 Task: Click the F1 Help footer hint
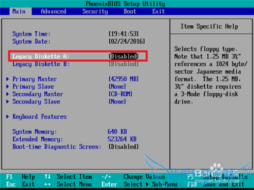[x=20, y=177]
